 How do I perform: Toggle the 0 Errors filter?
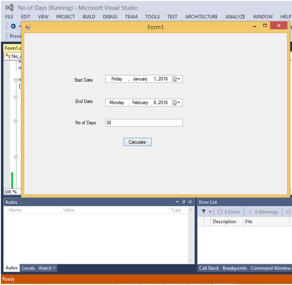(229, 212)
